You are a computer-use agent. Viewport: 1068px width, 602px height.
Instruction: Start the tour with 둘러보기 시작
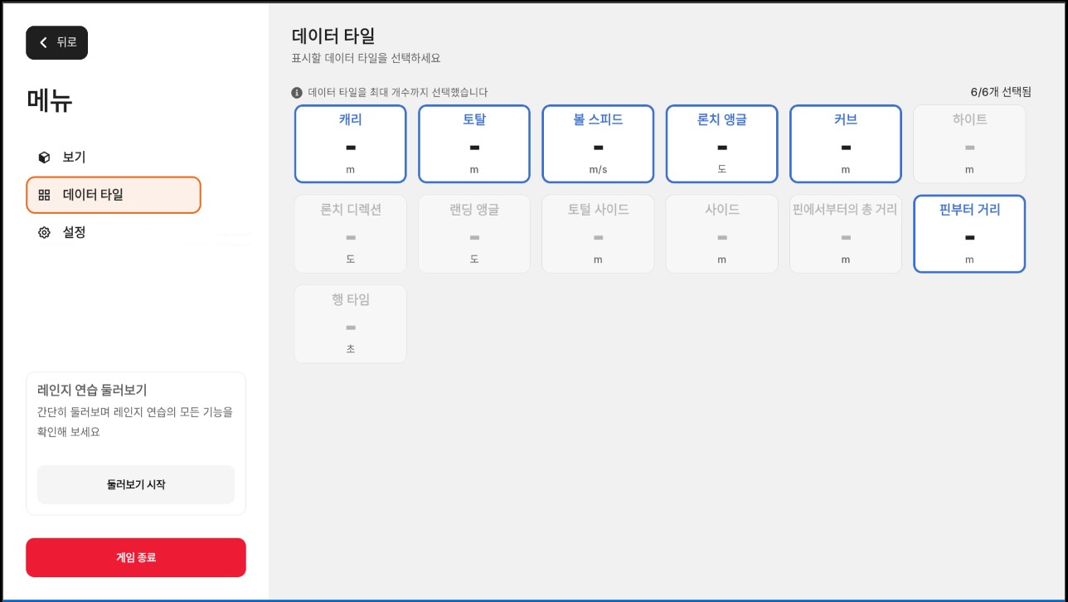136,484
